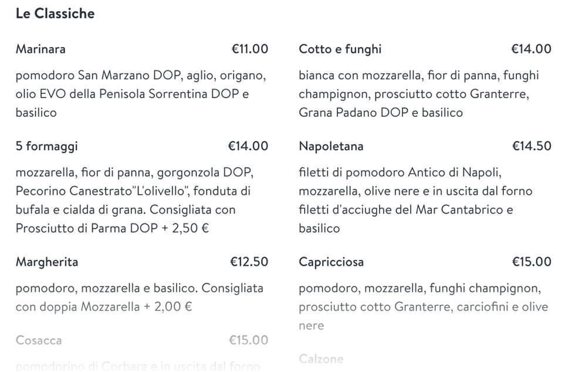
Task: Click the Cotto e funghi €14.00 price
Action: click(531, 49)
